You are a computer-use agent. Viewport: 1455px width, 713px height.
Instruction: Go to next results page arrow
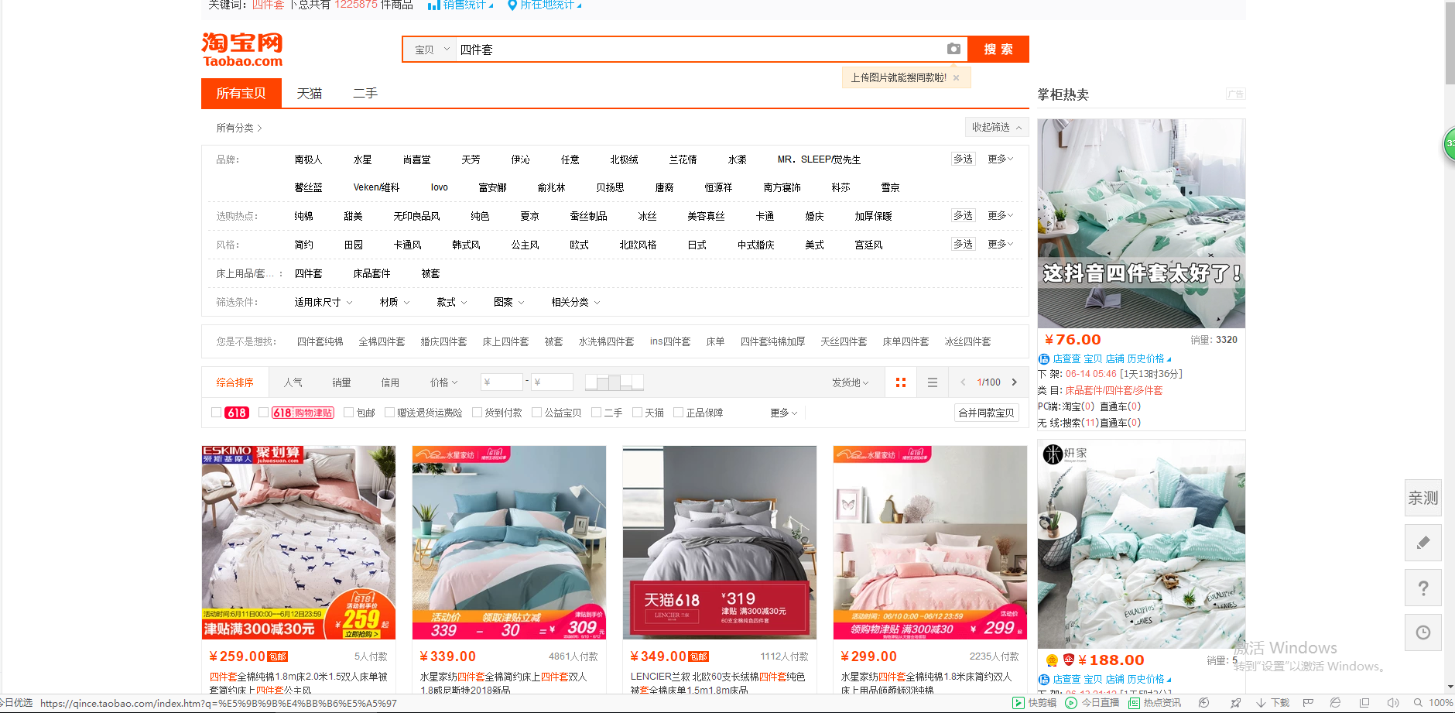[x=1014, y=382]
